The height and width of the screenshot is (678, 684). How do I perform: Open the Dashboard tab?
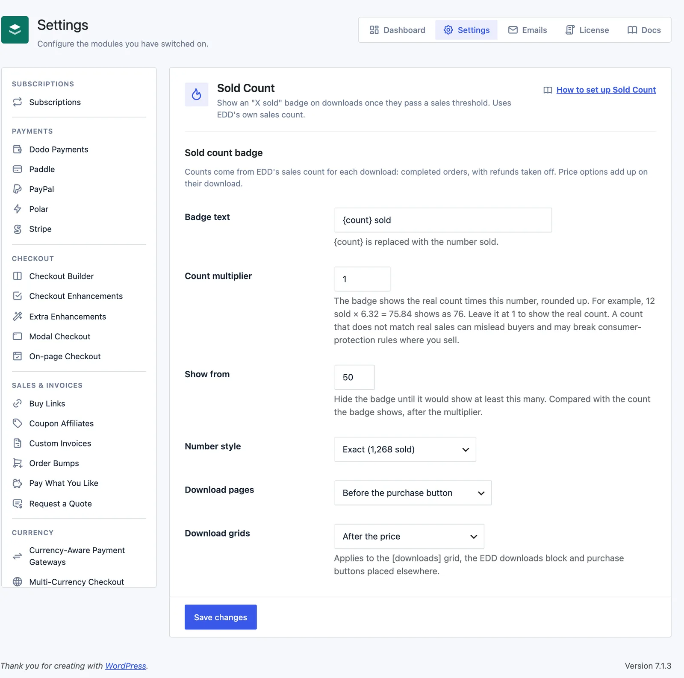[x=398, y=30]
